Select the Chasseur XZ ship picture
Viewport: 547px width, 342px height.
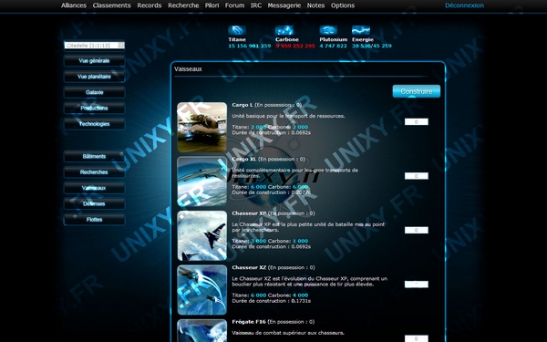(x=202, y=290)
